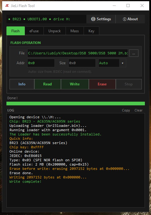Click the green progress bar
The image size is (151, 215).
pyautogui.click(x=75, y=104)
